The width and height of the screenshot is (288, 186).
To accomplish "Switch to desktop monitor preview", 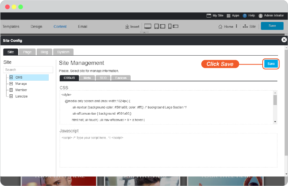I will (x=148, y=26).
